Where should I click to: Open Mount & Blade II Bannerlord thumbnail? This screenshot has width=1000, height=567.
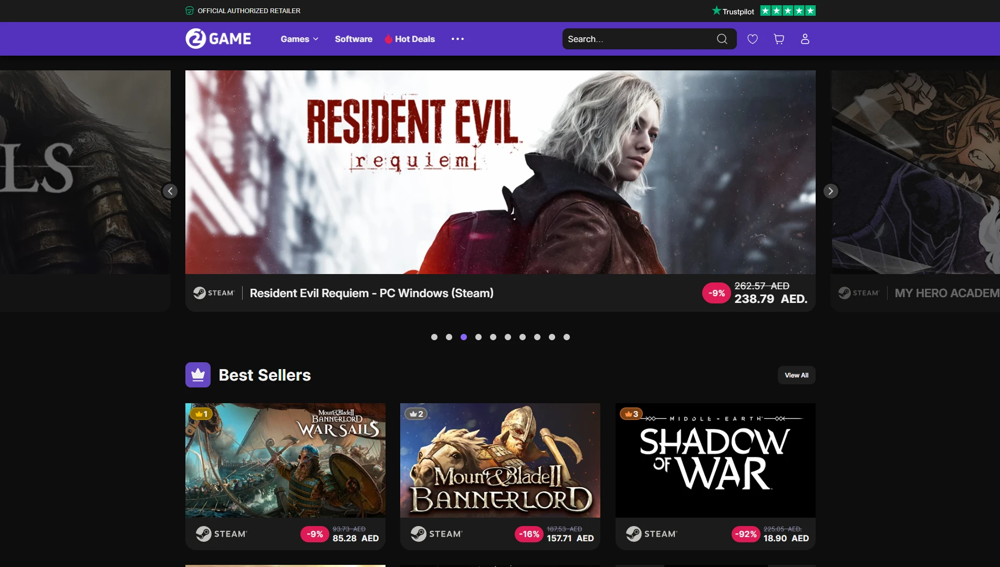[500, 460]
